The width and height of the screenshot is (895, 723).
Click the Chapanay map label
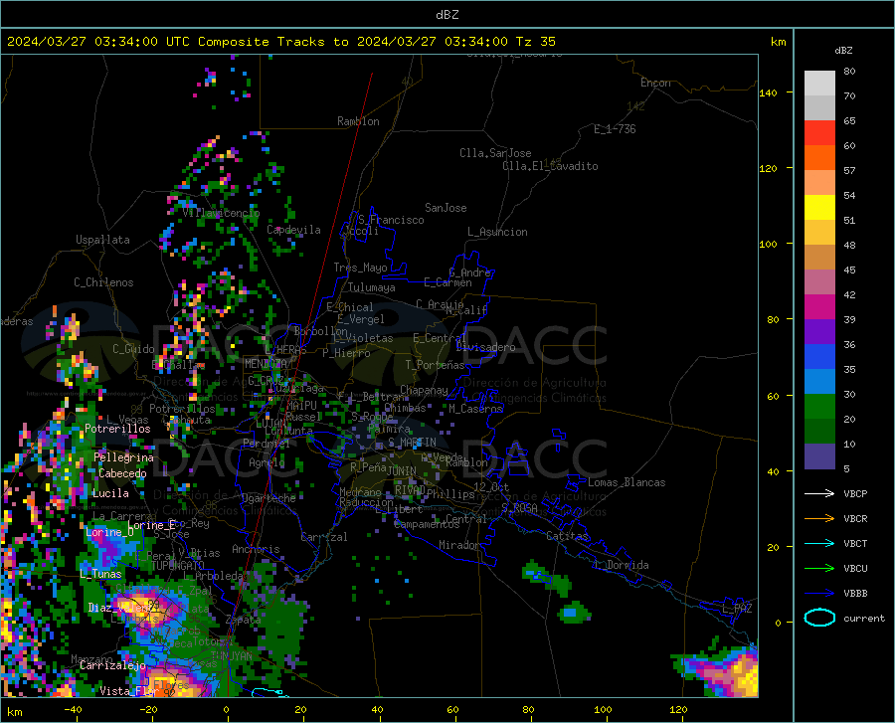click(424, 390)
